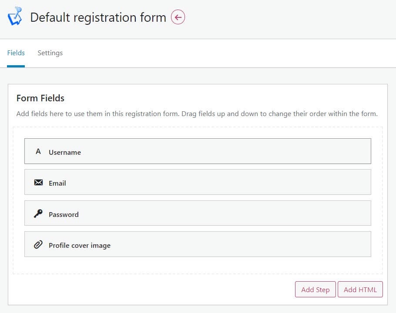Insert an HTML block via Add HTML
Image resolution: width=396 pixels, height=313 pixels.
pos(360,290)
